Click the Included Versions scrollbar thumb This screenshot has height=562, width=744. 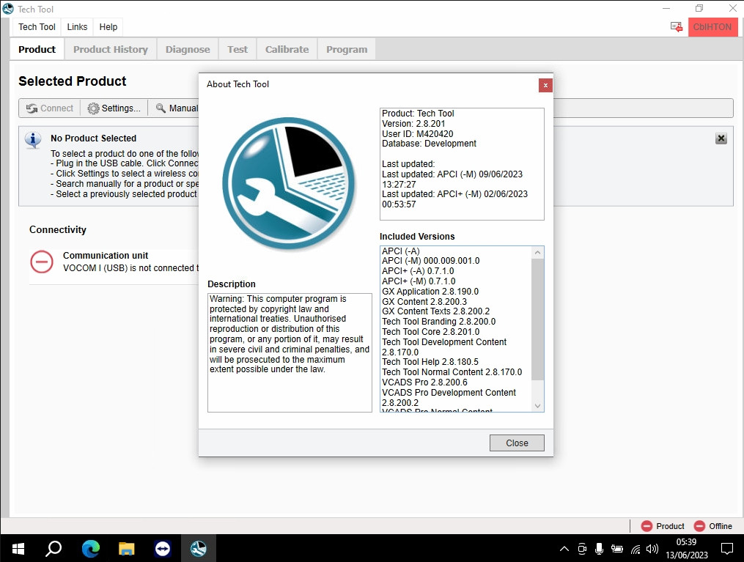coord(537,319)
